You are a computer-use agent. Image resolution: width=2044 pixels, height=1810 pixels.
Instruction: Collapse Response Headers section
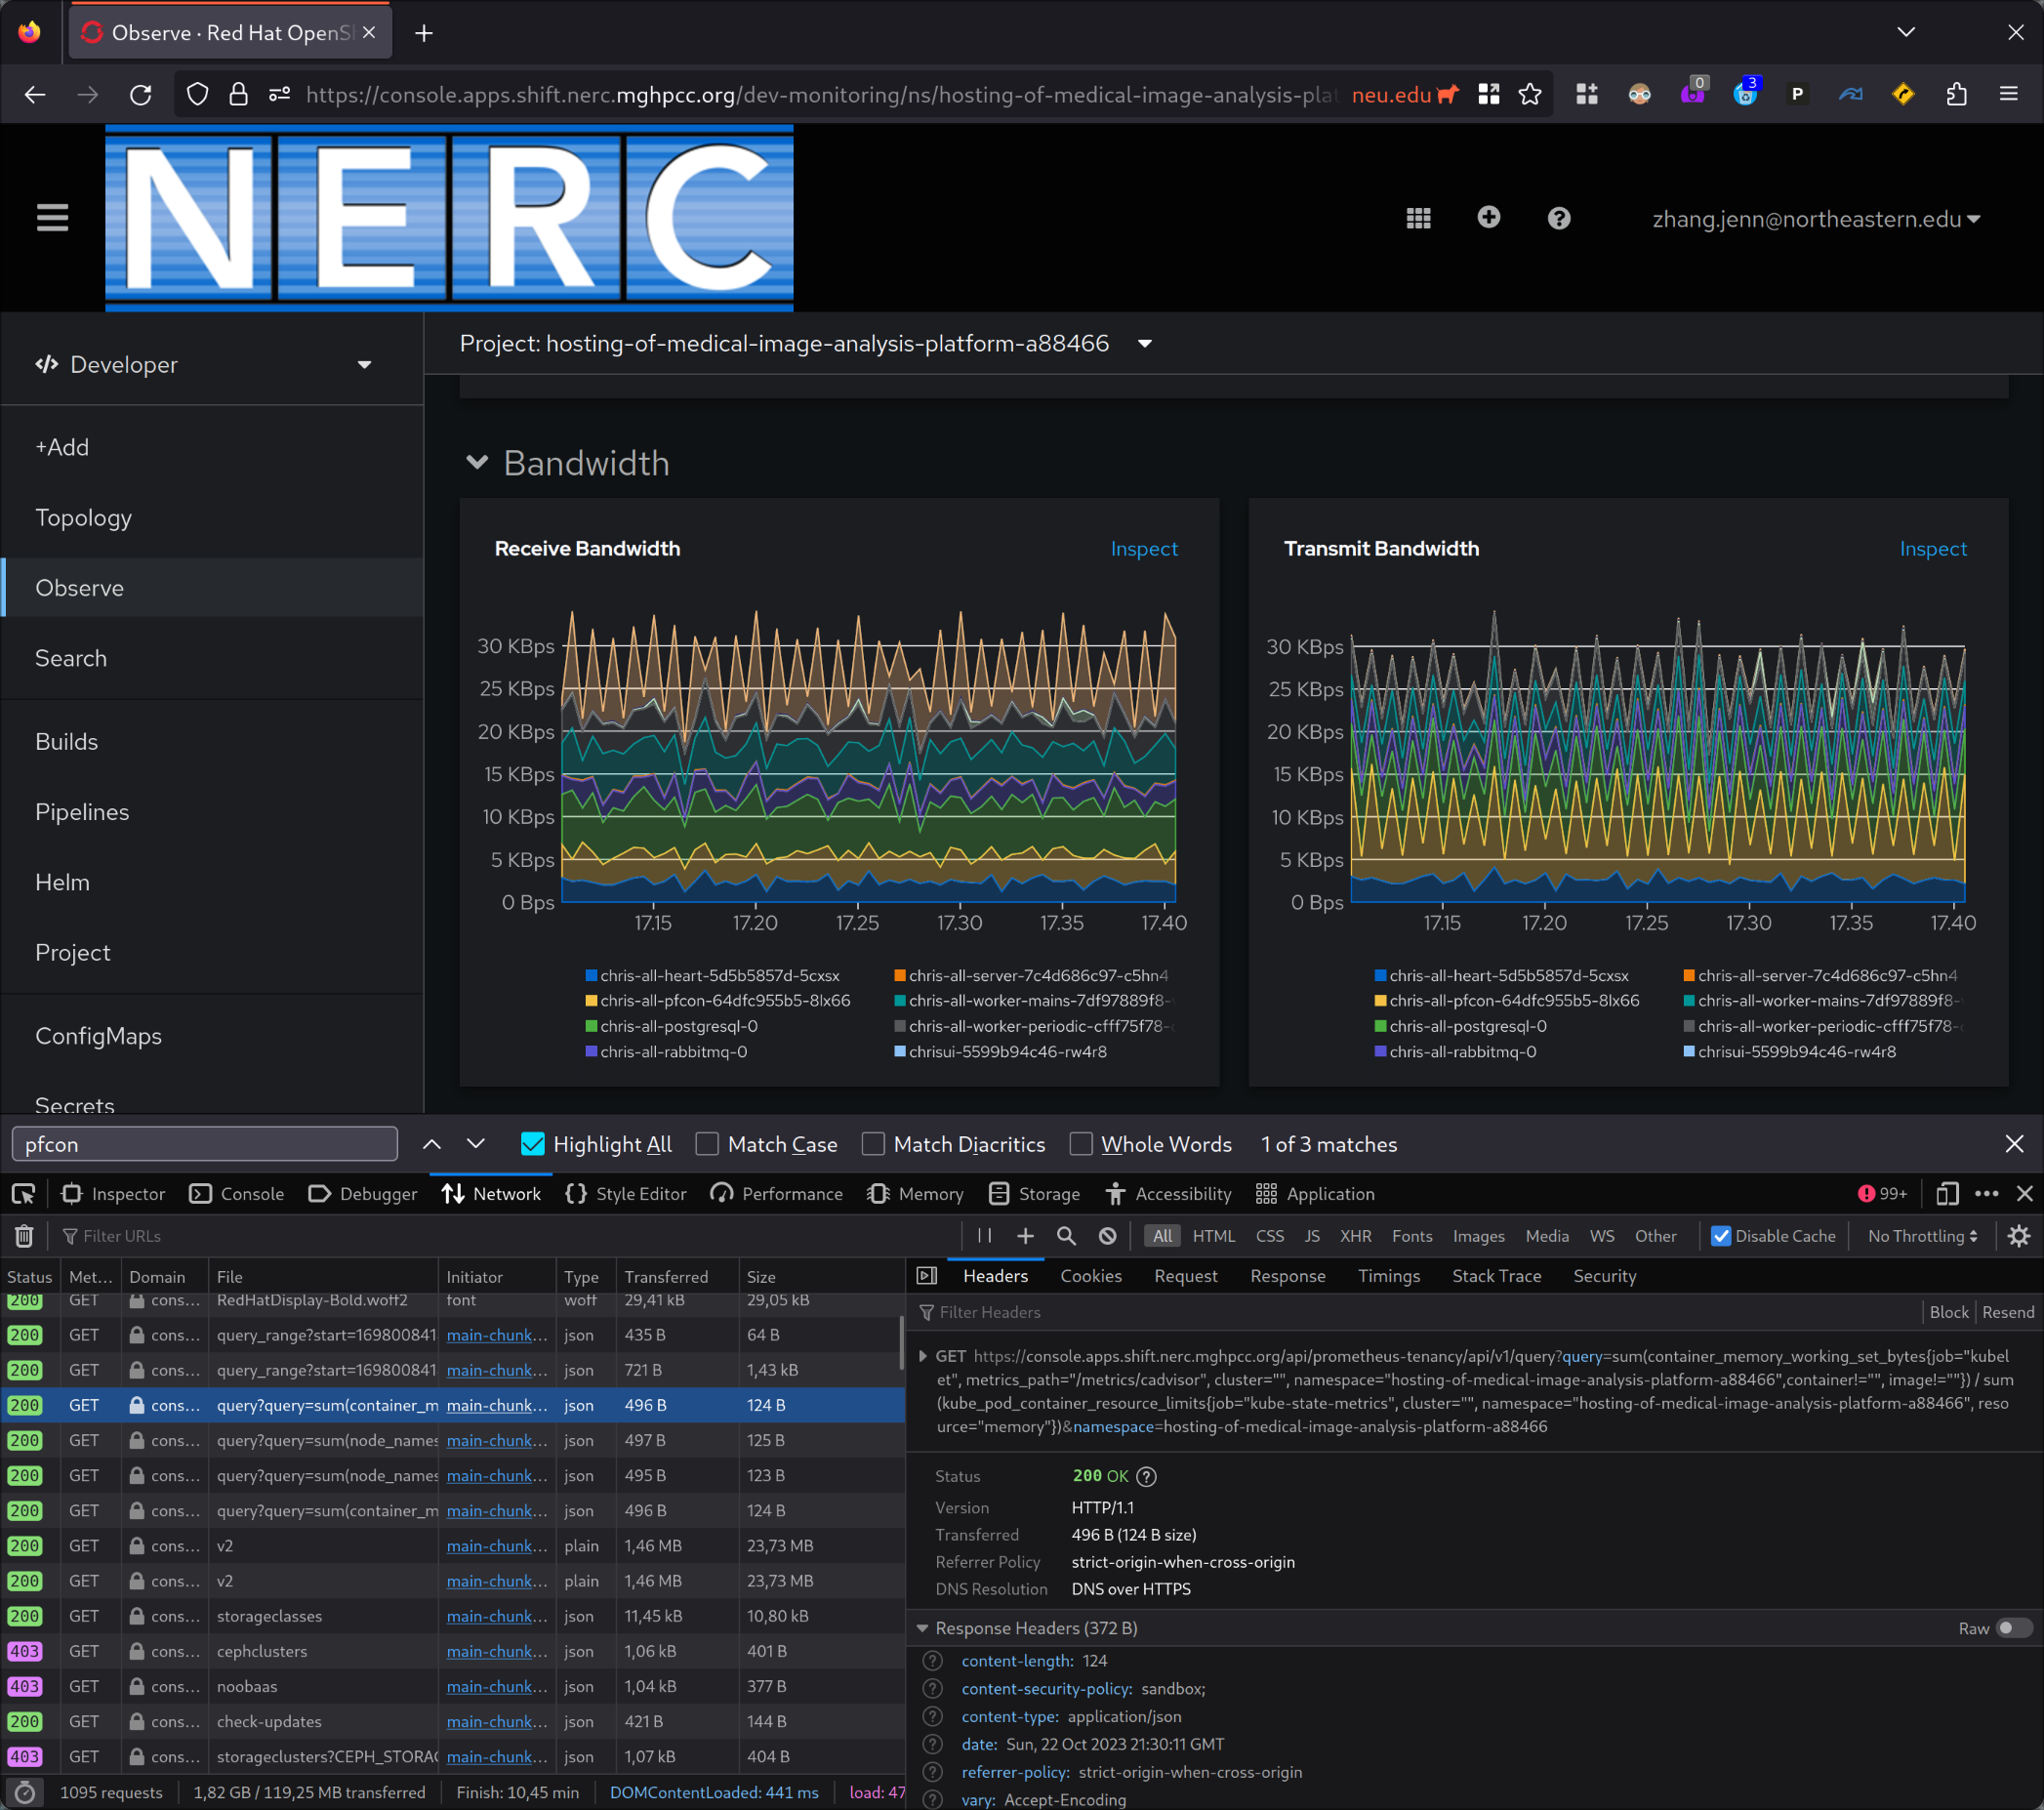tap(922, 1628)
